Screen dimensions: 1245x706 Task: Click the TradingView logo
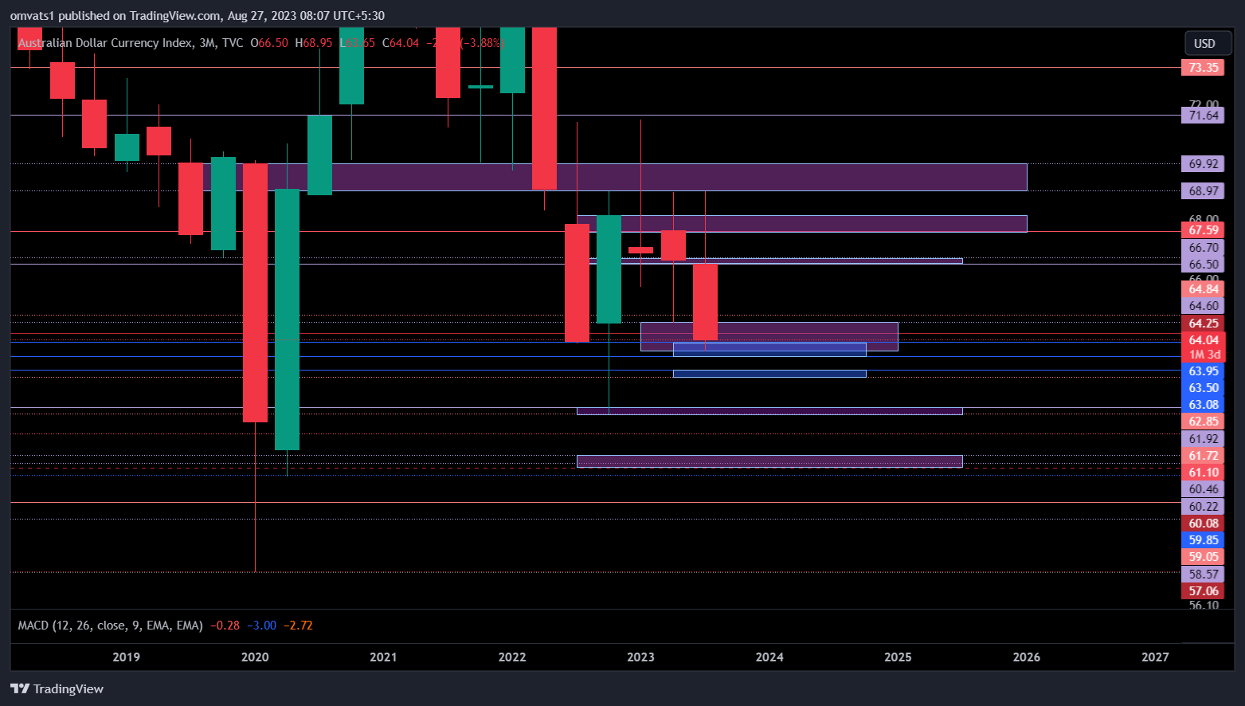click(x=57, y=689)
